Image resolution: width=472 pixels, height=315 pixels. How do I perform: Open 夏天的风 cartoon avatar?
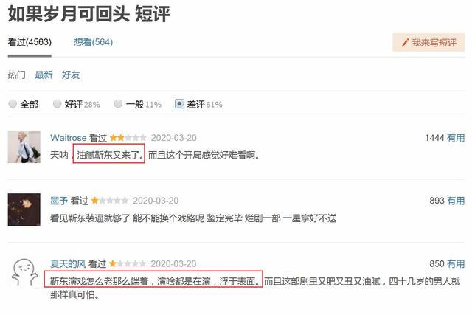[x=24, y=272]
